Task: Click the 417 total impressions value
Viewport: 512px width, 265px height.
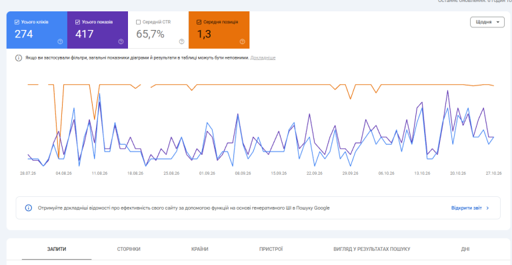Action: click(x=85, y=34)
